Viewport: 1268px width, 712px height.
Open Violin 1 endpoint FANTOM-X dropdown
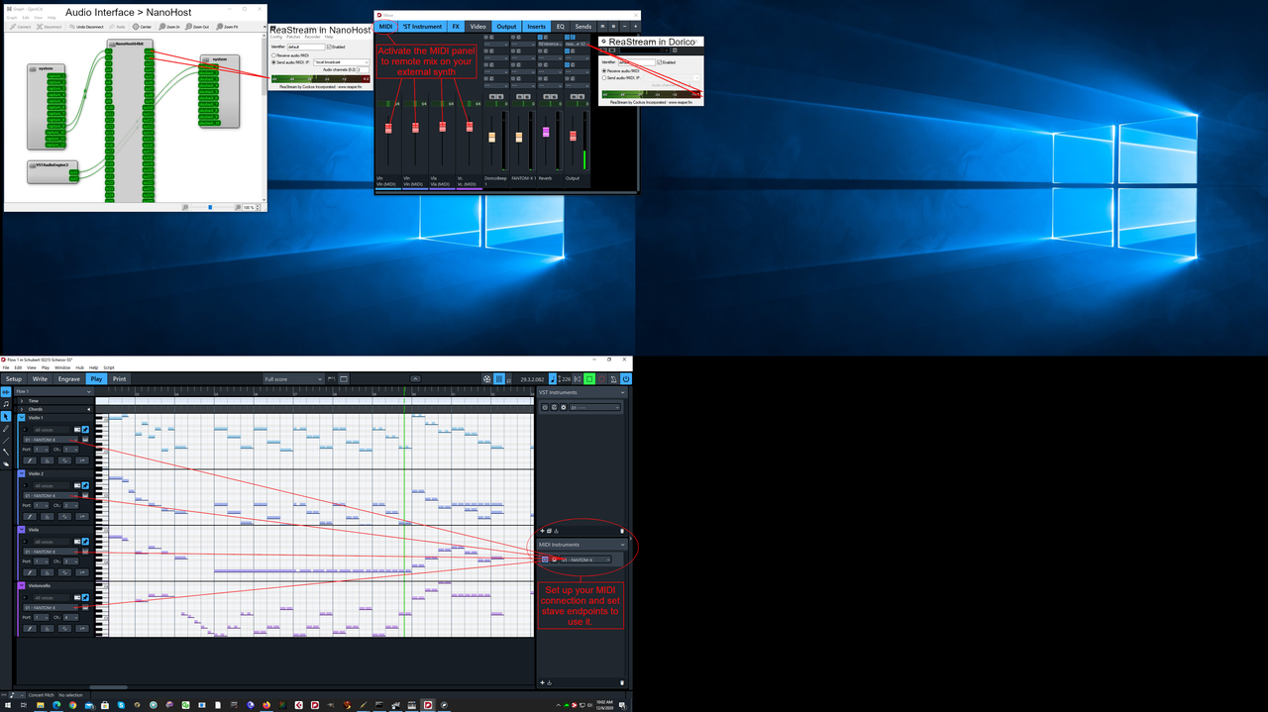coord(51,440)
